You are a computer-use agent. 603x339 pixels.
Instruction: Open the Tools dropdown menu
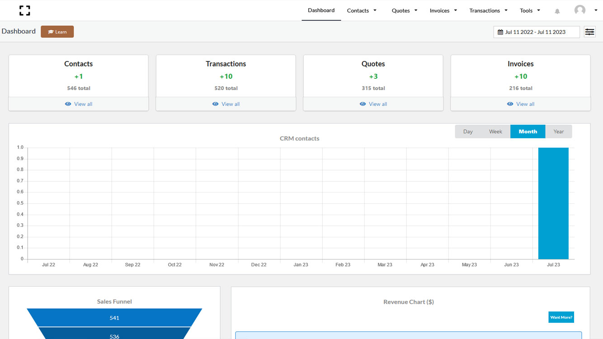click(530, 10)
